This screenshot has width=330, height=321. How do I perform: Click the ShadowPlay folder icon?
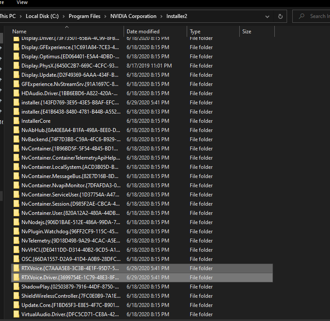pyautogui.click(x=16, y=287)
